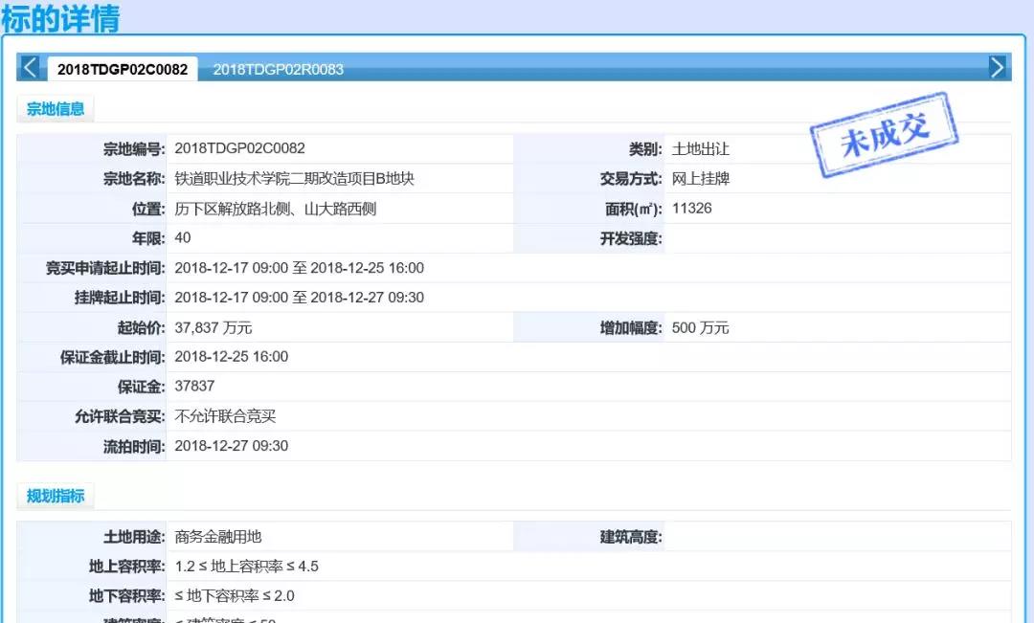This screenshot has width=1034, height=623.
Task: Select the 2018TDGP02C0082 tab
Action: coord(123,69)
